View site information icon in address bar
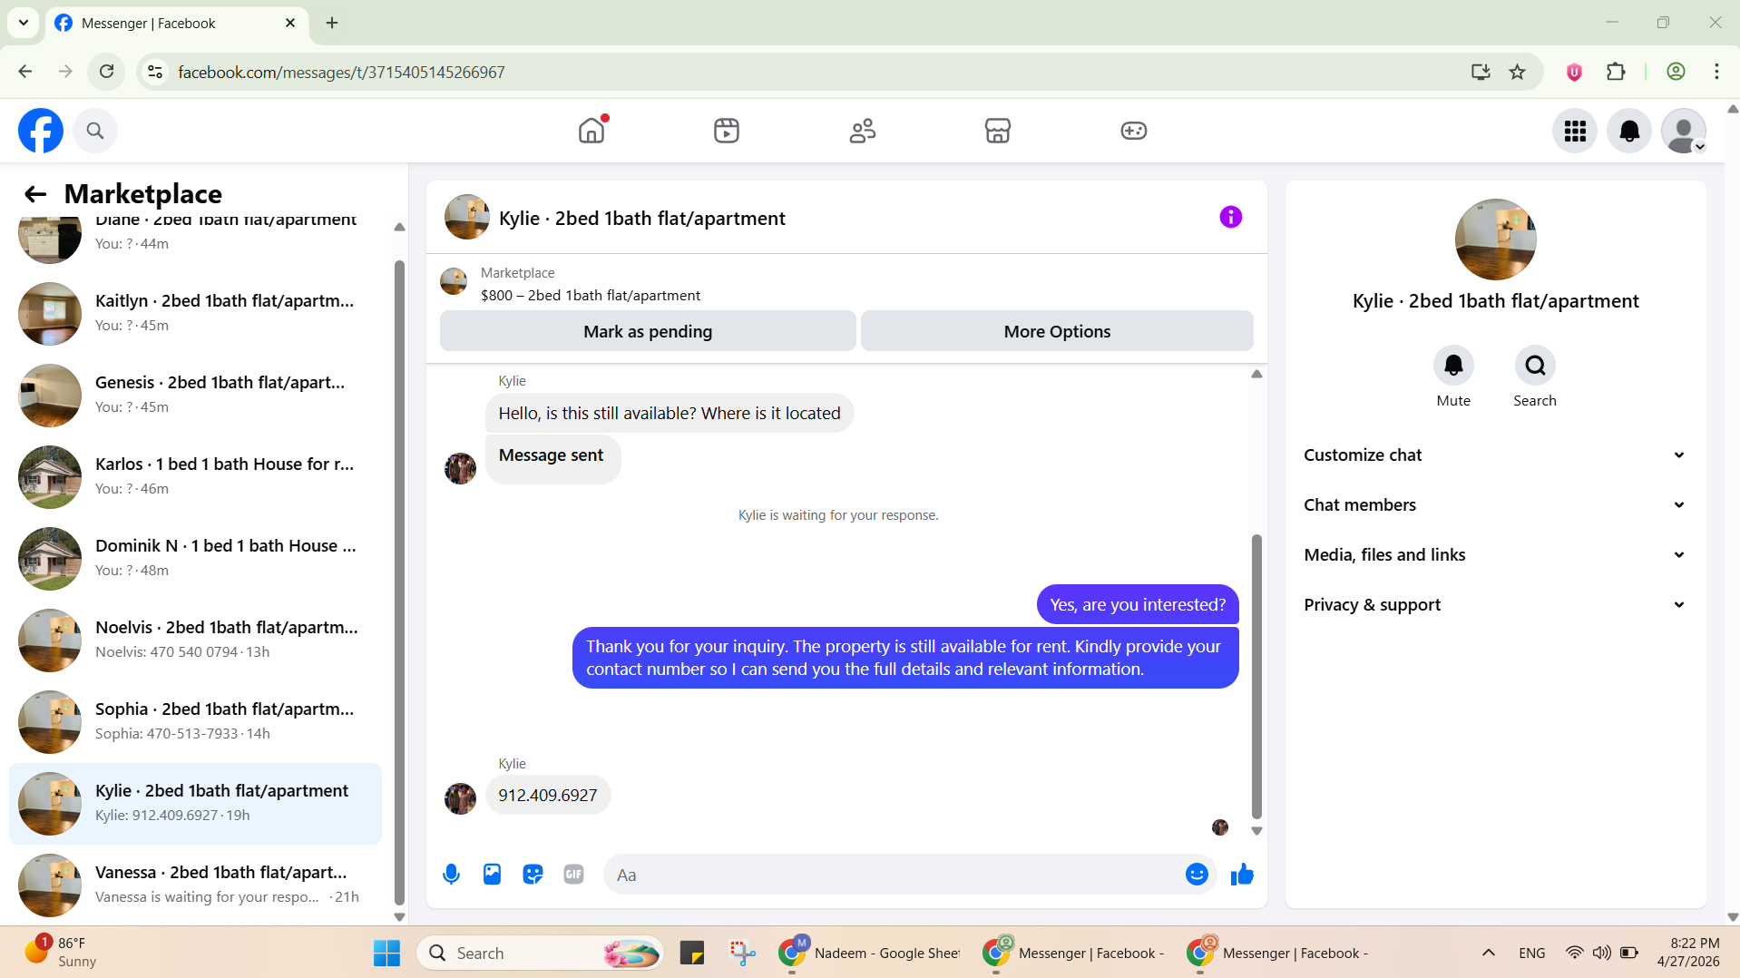The height and width of the screenshot is (978, 1740). 155,72
